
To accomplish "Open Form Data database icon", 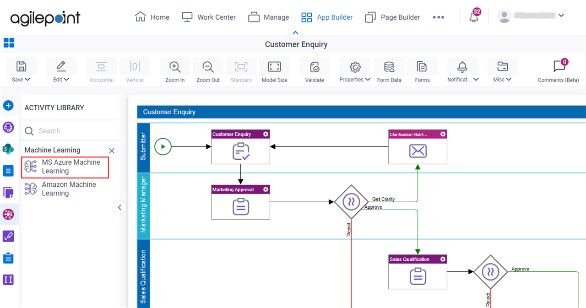I will coord(389,67).
